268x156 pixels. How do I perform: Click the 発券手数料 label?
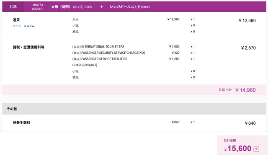pos(21,123)
